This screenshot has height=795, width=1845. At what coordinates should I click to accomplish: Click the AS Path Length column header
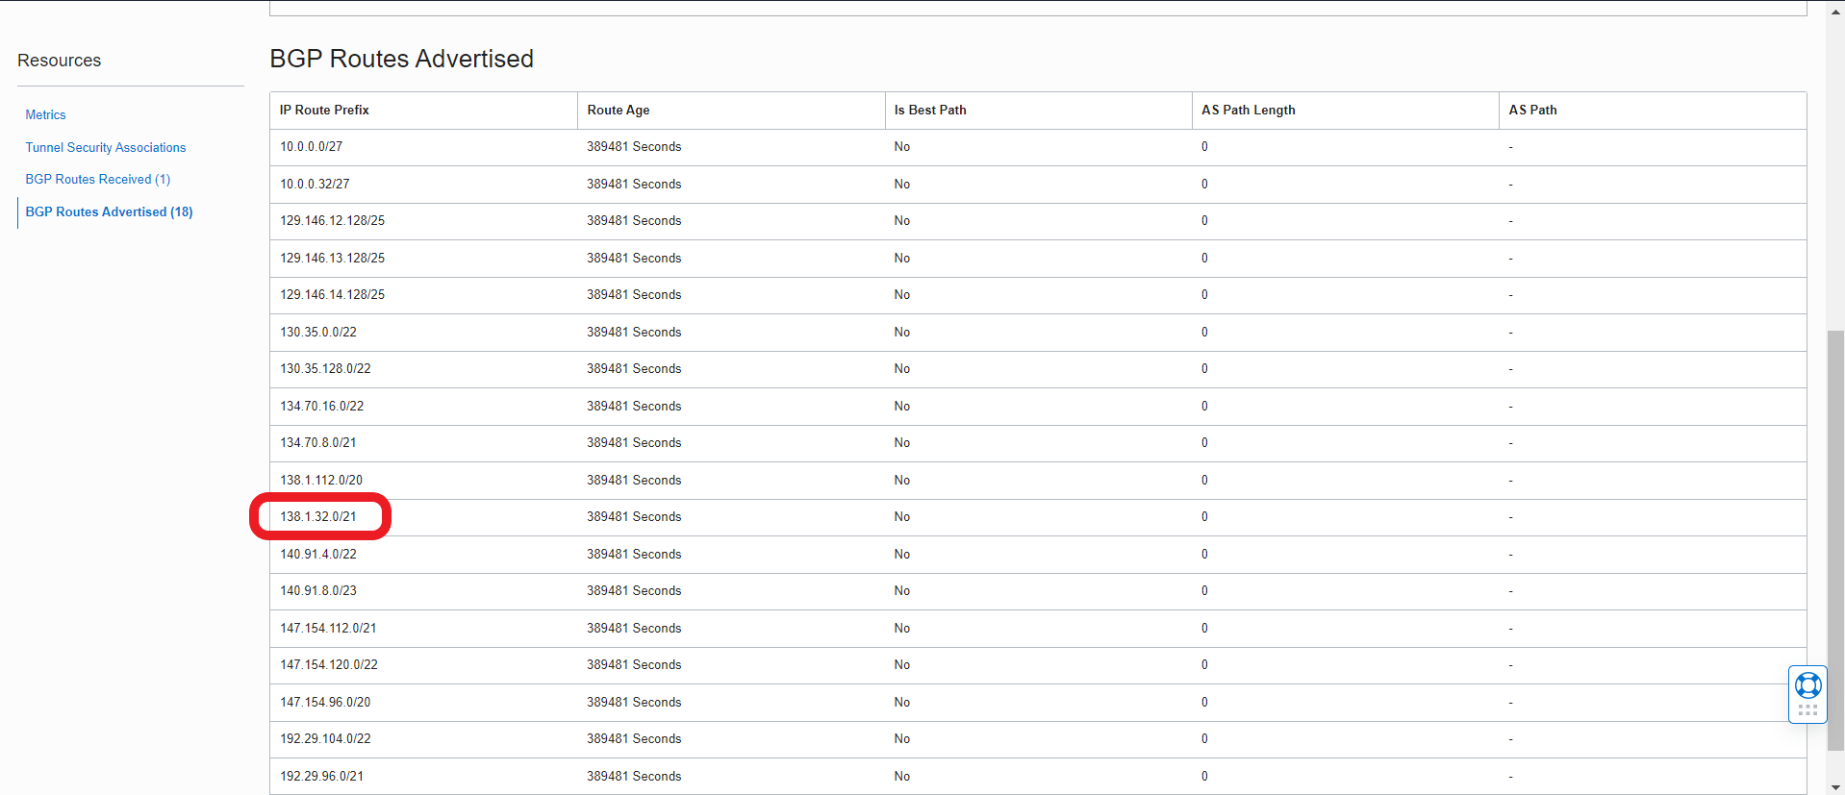1248,110
